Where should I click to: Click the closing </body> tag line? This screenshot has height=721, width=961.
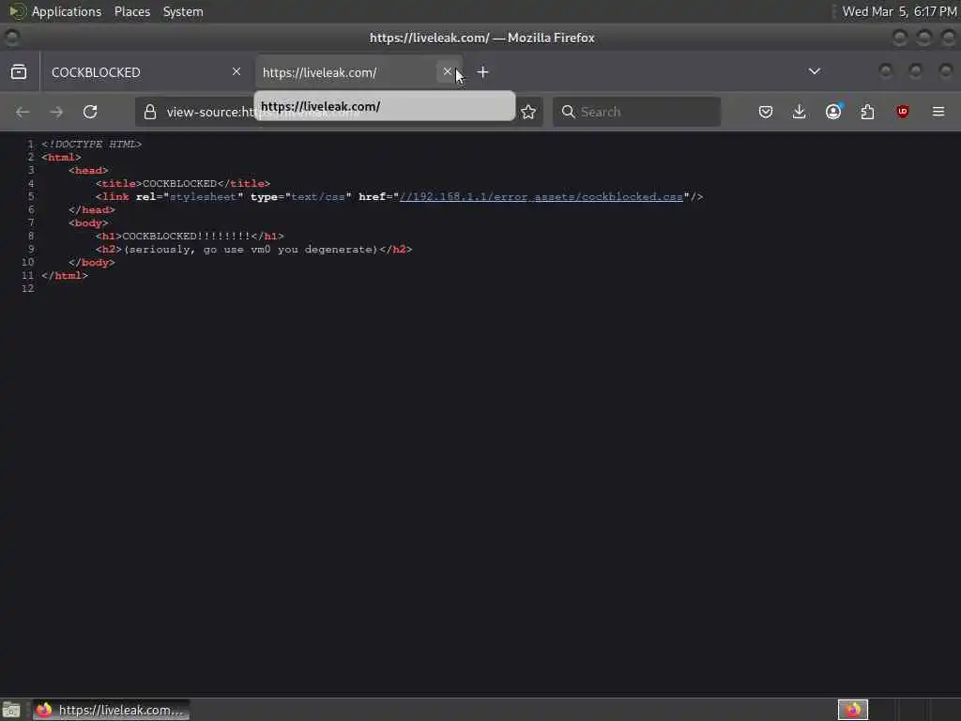(x=91, y=263)
